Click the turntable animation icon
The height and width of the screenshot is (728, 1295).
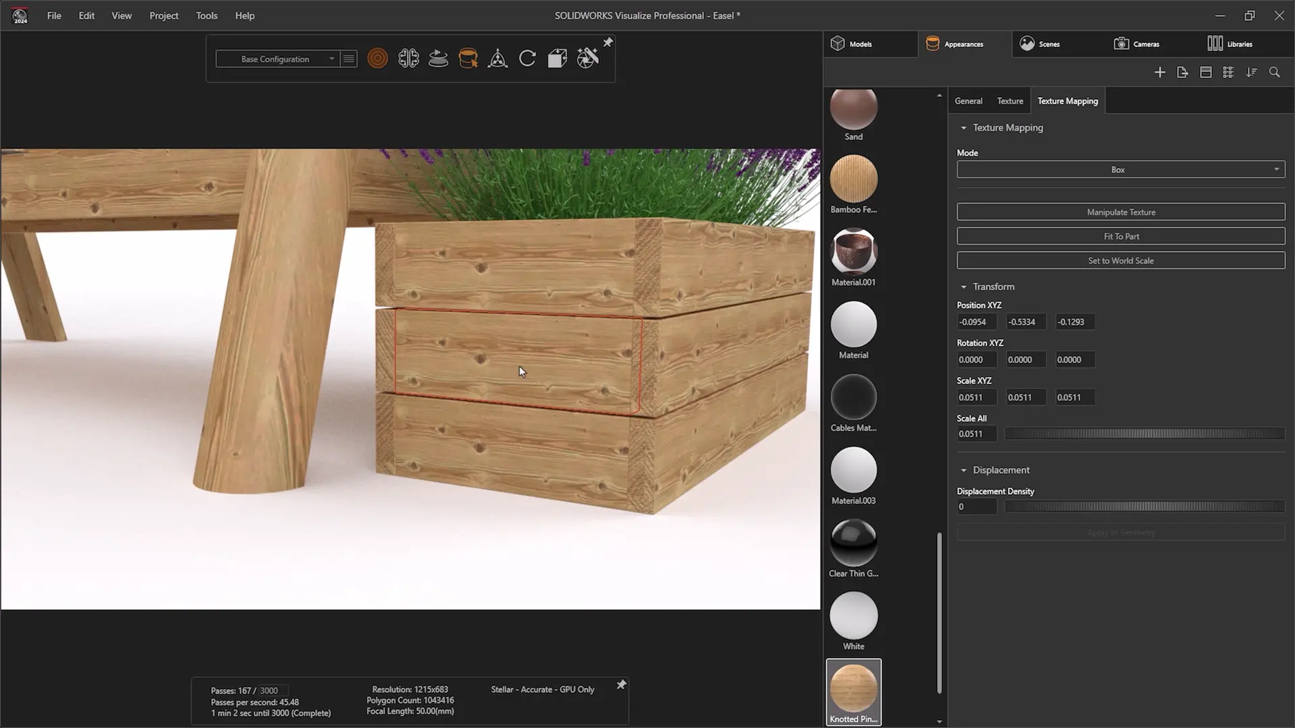tap(438, 59)
